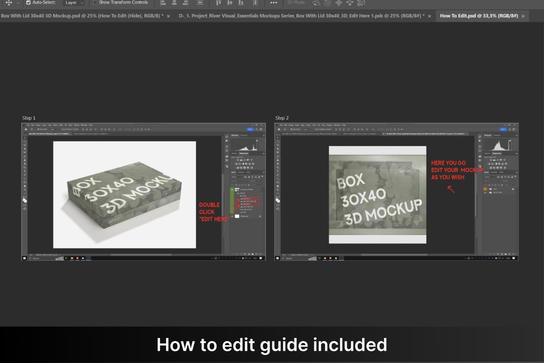Align bottom edges of layers
The width and height of the screenshot is (544, 363).
[x=241, y=3]
